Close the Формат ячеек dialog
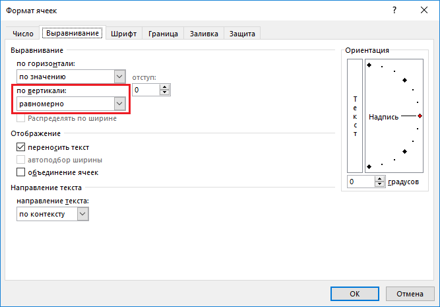Screen dimensions: 440x307 point(424,11)
